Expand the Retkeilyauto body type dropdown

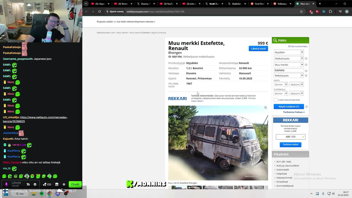[288, 76]
